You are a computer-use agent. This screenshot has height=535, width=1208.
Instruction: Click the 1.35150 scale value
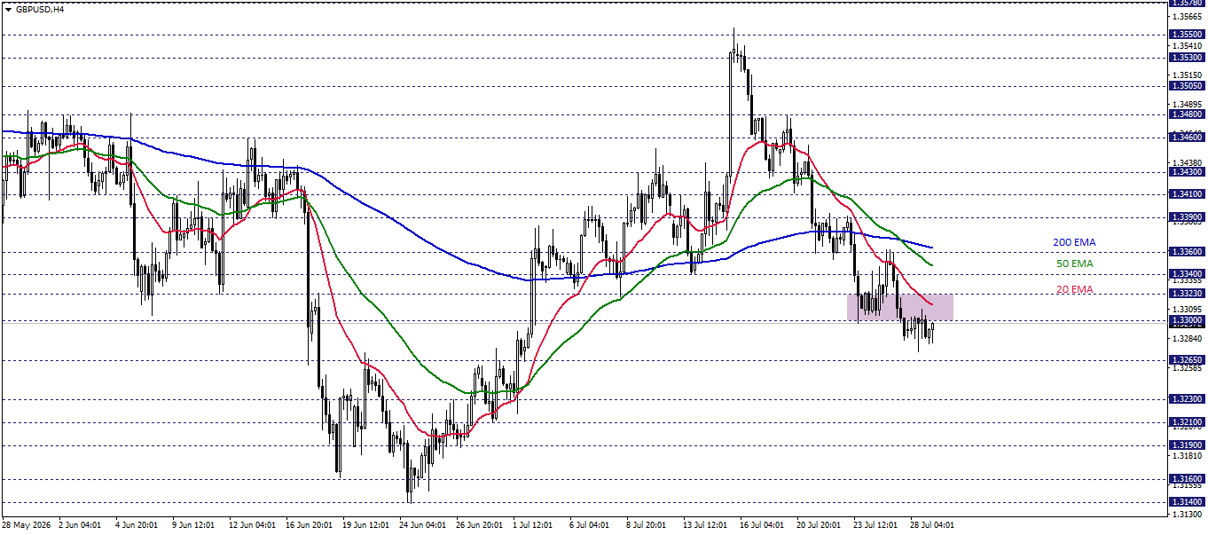click(x=1187, y=75)
